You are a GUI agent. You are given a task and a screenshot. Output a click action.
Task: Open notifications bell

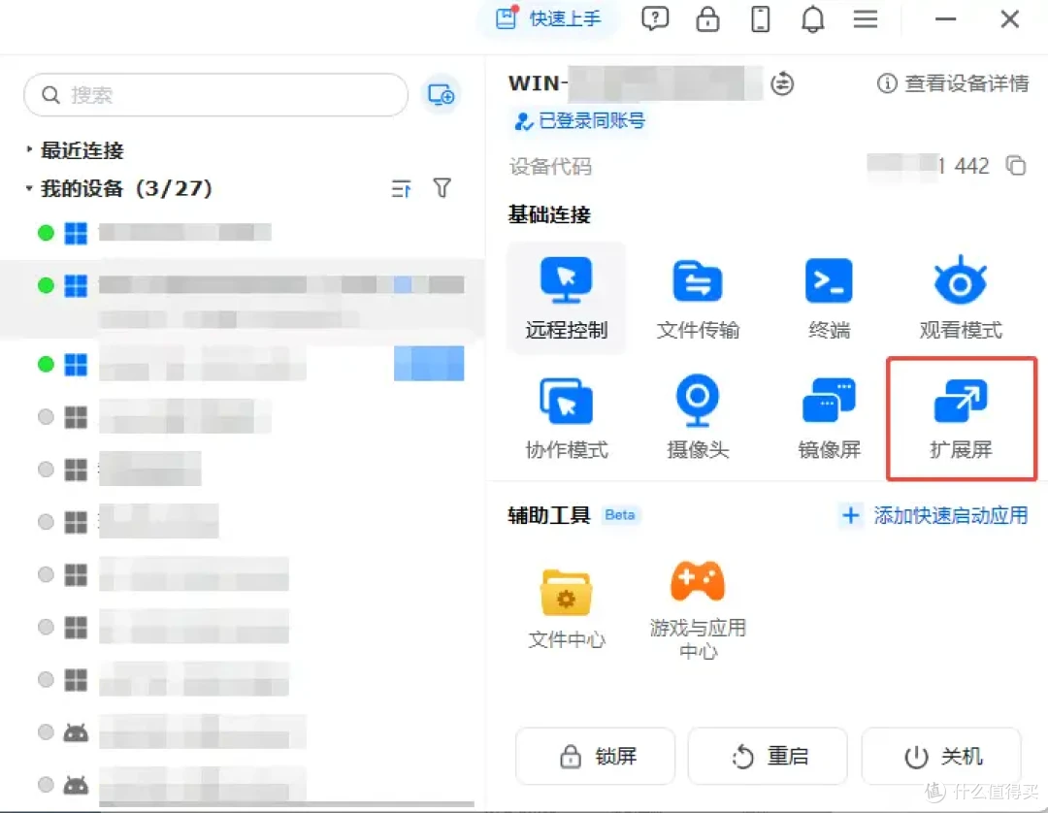[x=813, y=18]
